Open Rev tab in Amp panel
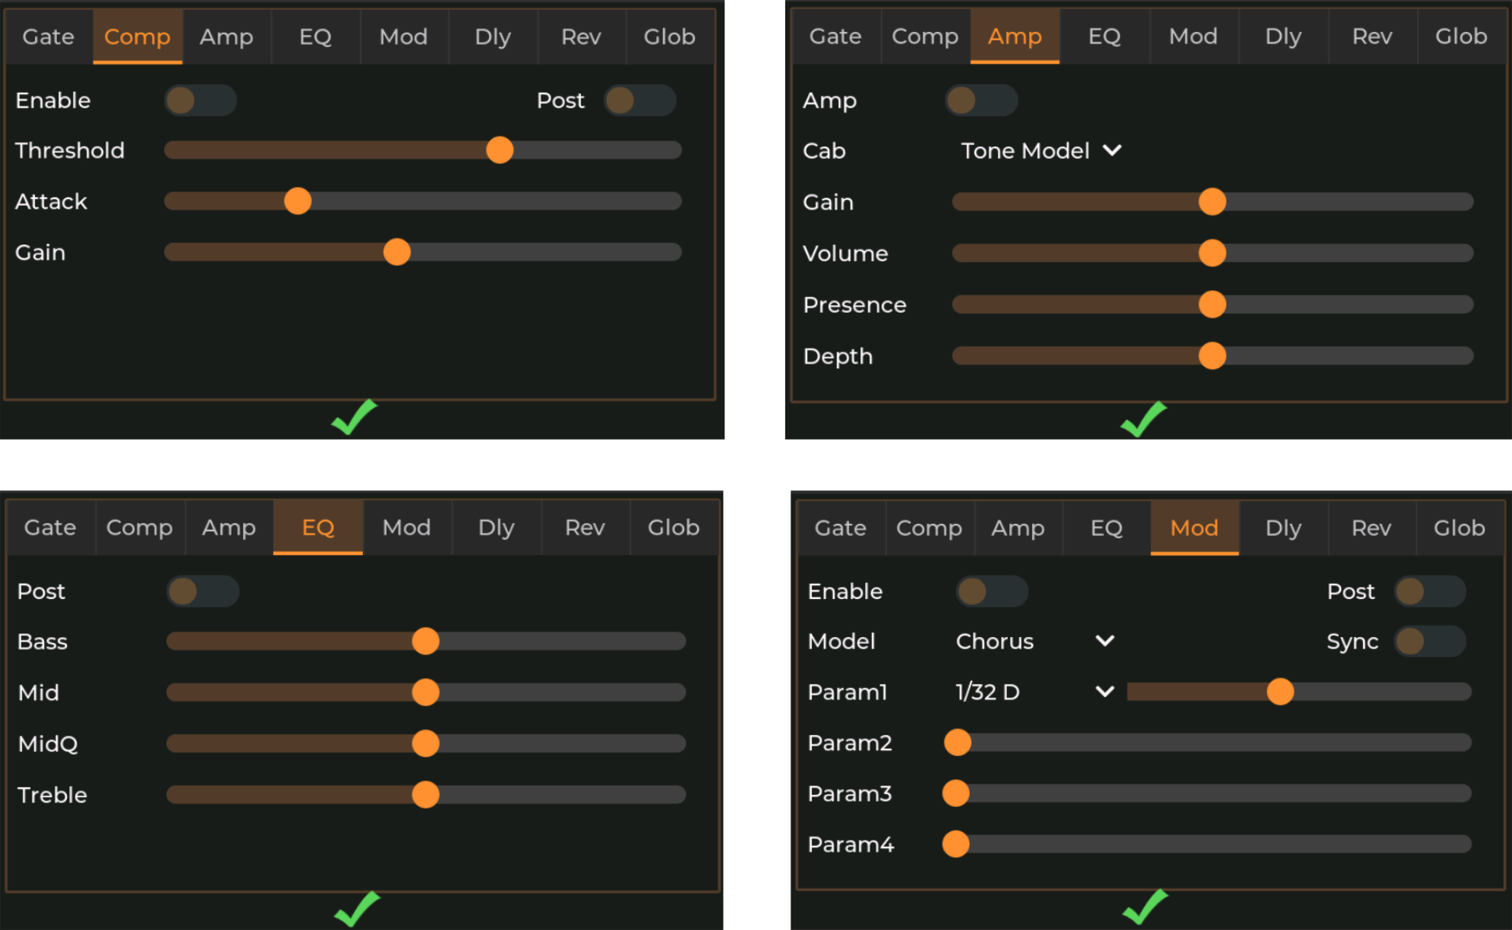Screen dimensions: 1512x930 1372,36
